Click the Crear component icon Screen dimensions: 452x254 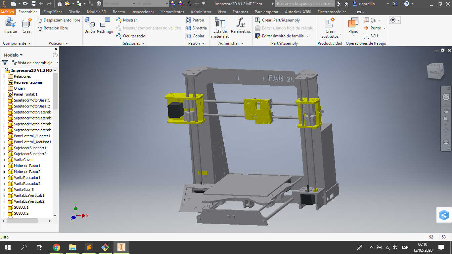click(x=27, y=23)
